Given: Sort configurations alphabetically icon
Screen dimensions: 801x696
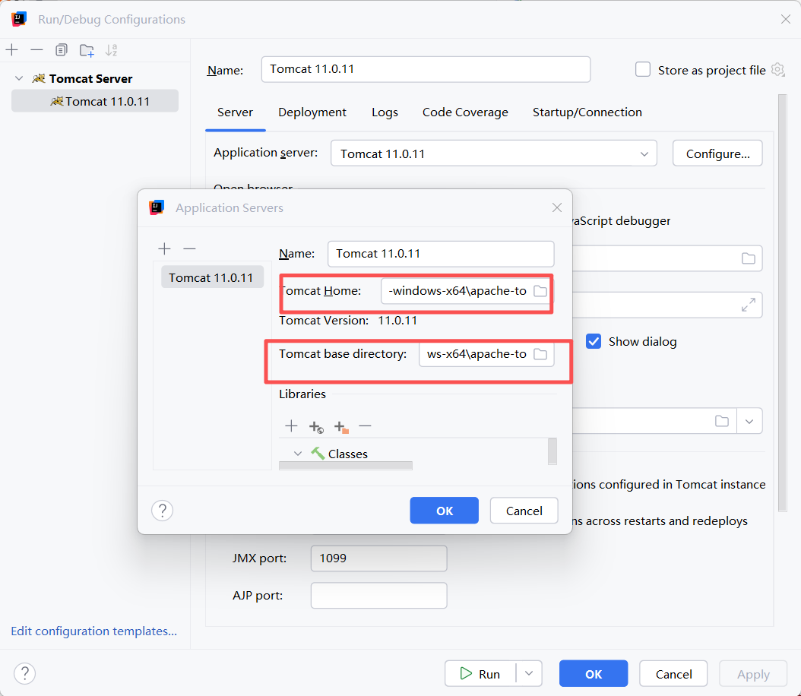Looking at the screenshot, I should [x=112, y=50].
